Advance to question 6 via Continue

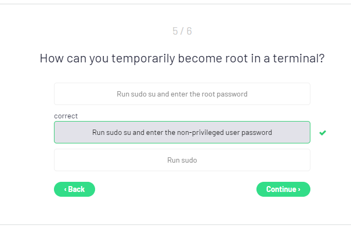283,189
